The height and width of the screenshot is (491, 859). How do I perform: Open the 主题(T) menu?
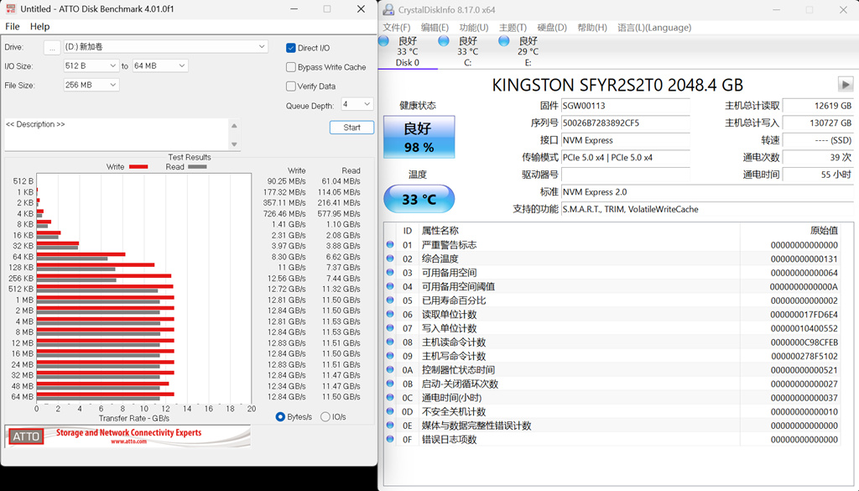[513, 28]
